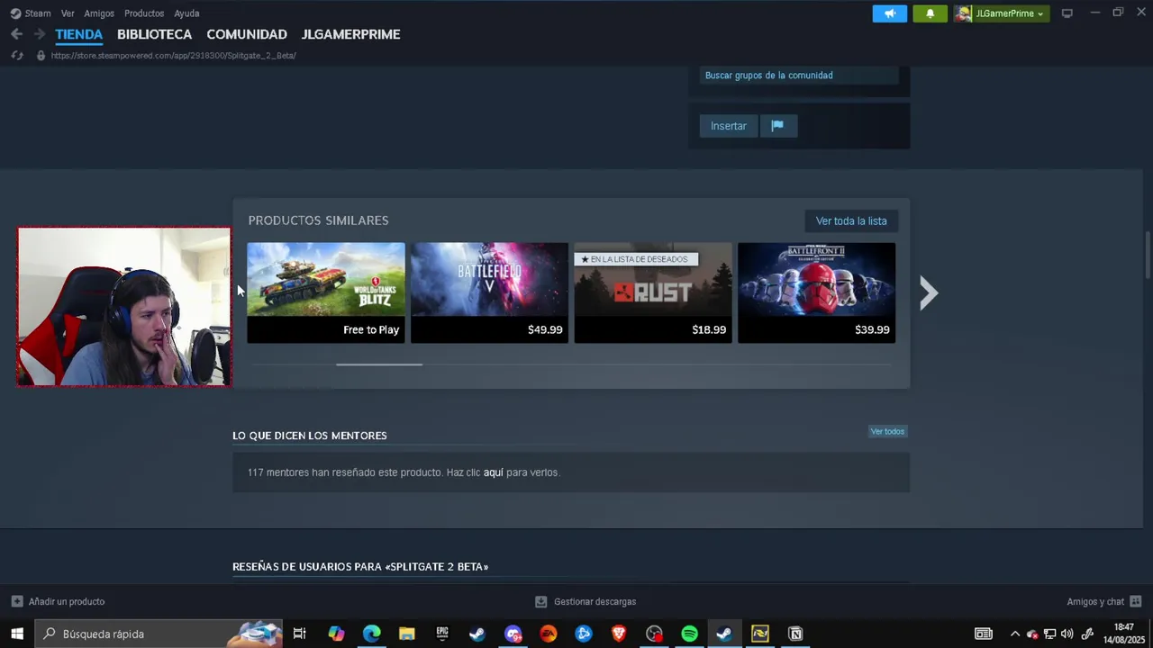The image size is (1153, 648).
Task: Click Añadir un producto
Action: pos(58,601)
